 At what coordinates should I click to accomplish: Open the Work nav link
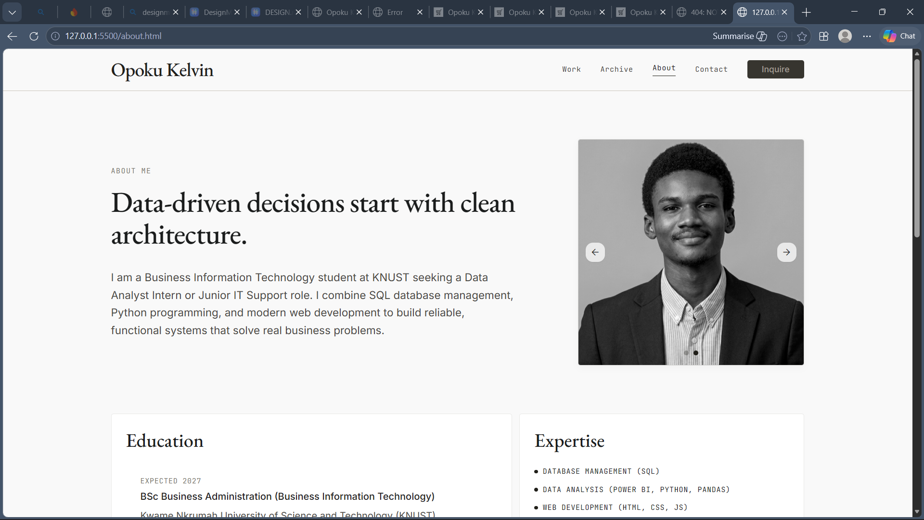[x=571, y=69]
